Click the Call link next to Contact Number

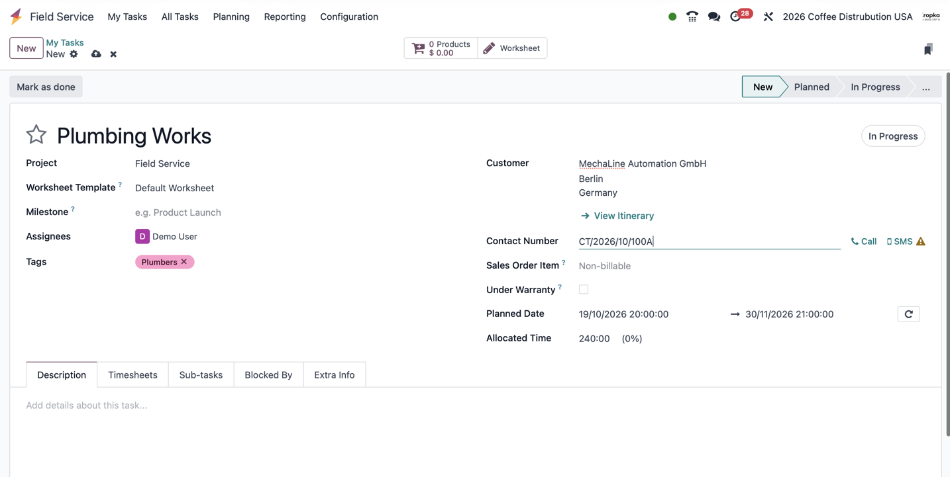pos(864,241)
